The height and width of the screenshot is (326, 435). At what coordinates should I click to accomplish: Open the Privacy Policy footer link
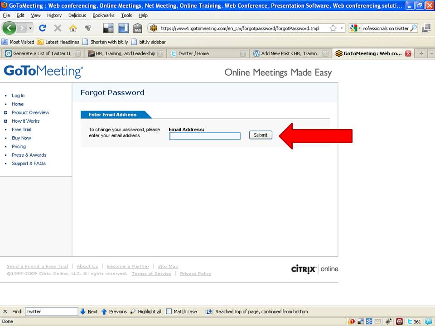click(196, 273)
